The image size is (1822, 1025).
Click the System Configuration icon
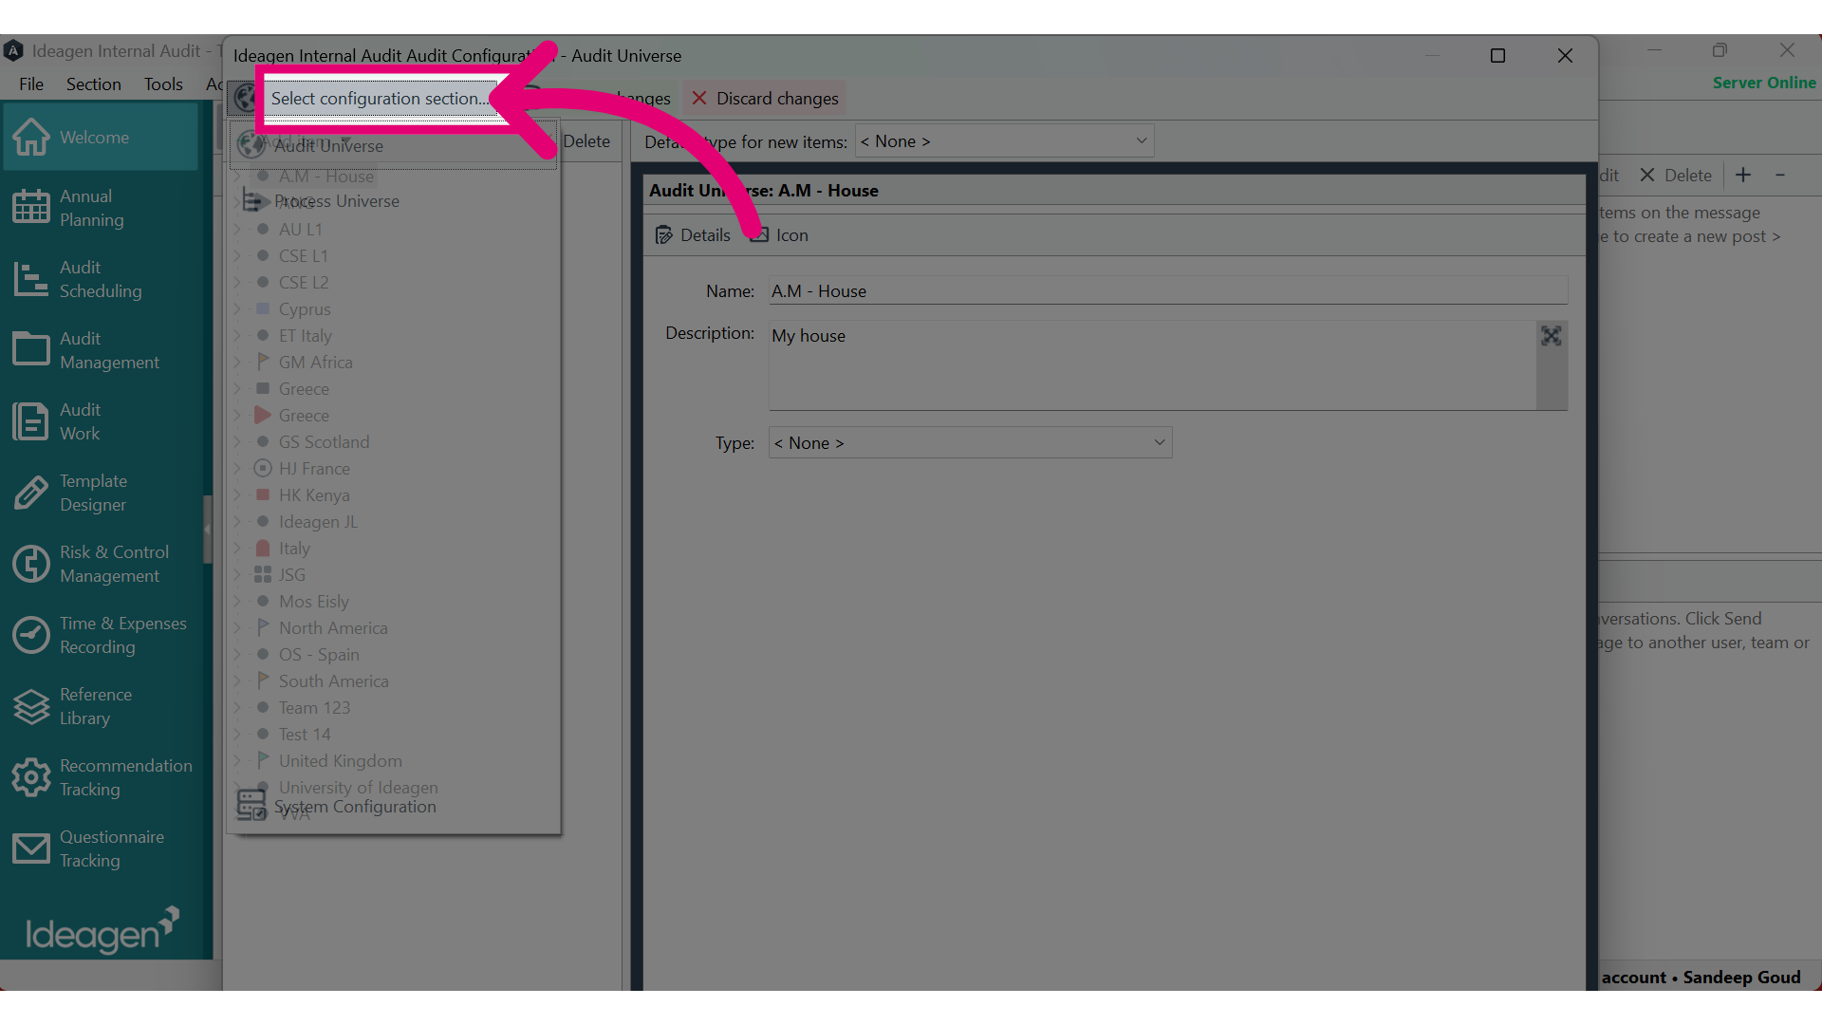pos(251,805)
